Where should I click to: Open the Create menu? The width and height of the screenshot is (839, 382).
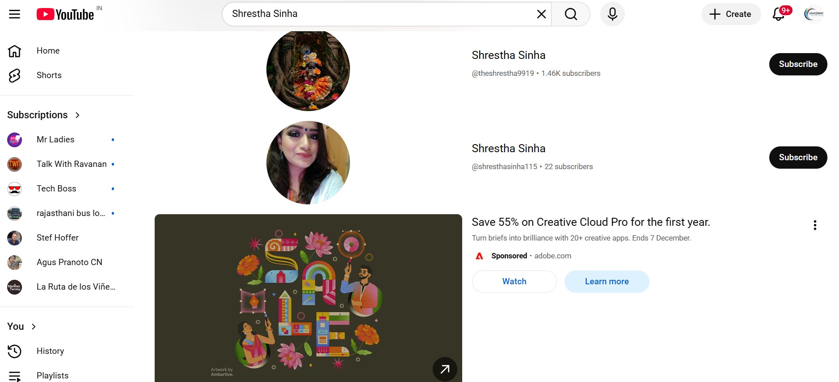point(731,14)
